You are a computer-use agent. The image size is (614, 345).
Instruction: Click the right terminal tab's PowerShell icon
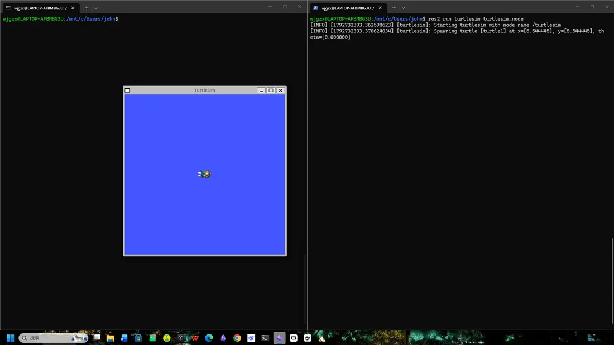[315, 8]
